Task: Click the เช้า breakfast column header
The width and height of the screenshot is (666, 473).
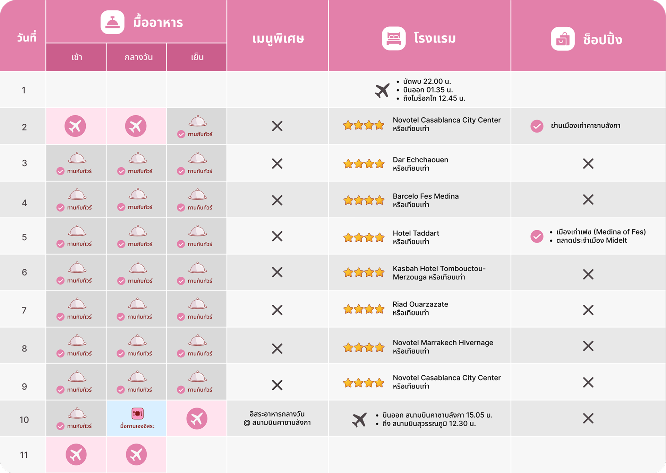Action: pyautogui.click(x=77, y=57)
